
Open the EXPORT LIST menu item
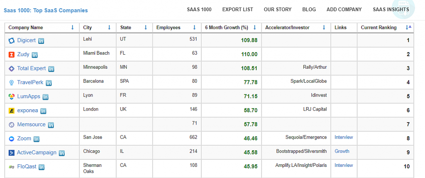pyautogui.click(x=237, y=10)
